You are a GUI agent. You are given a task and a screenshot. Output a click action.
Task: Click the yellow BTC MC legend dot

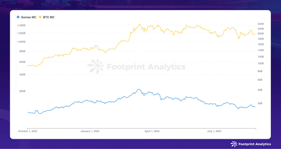tap(40, 17)
